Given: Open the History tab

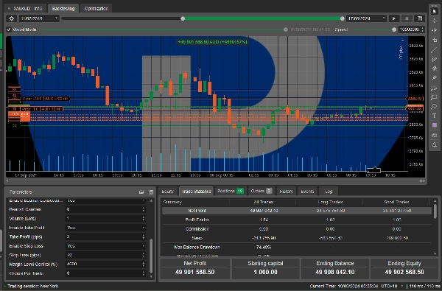Looking at the screenshot, I should [287, 192].
